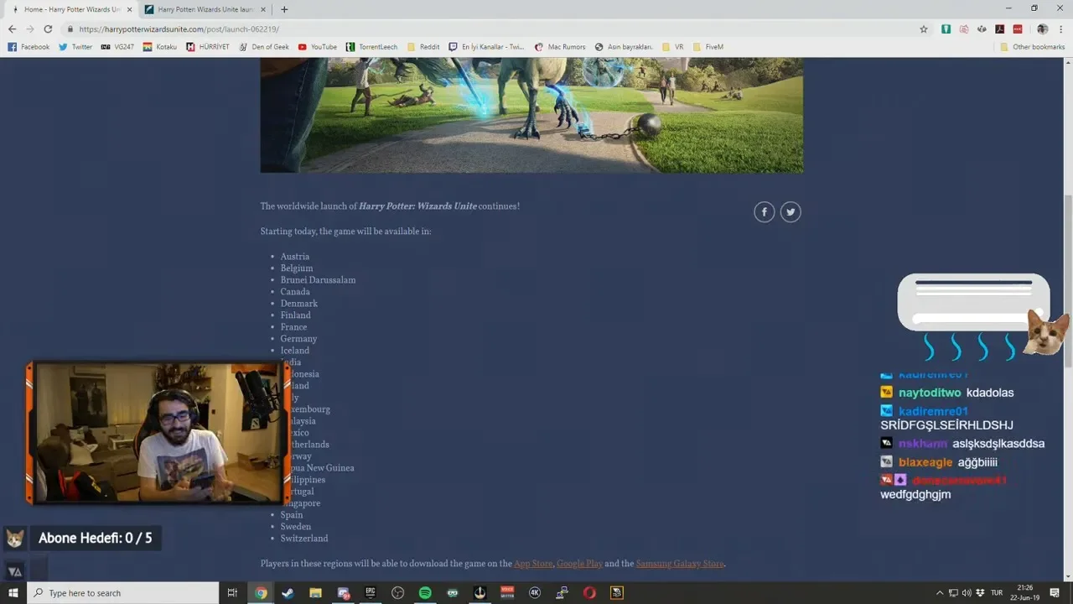Go back to the previous page

[x=12, y=29]
